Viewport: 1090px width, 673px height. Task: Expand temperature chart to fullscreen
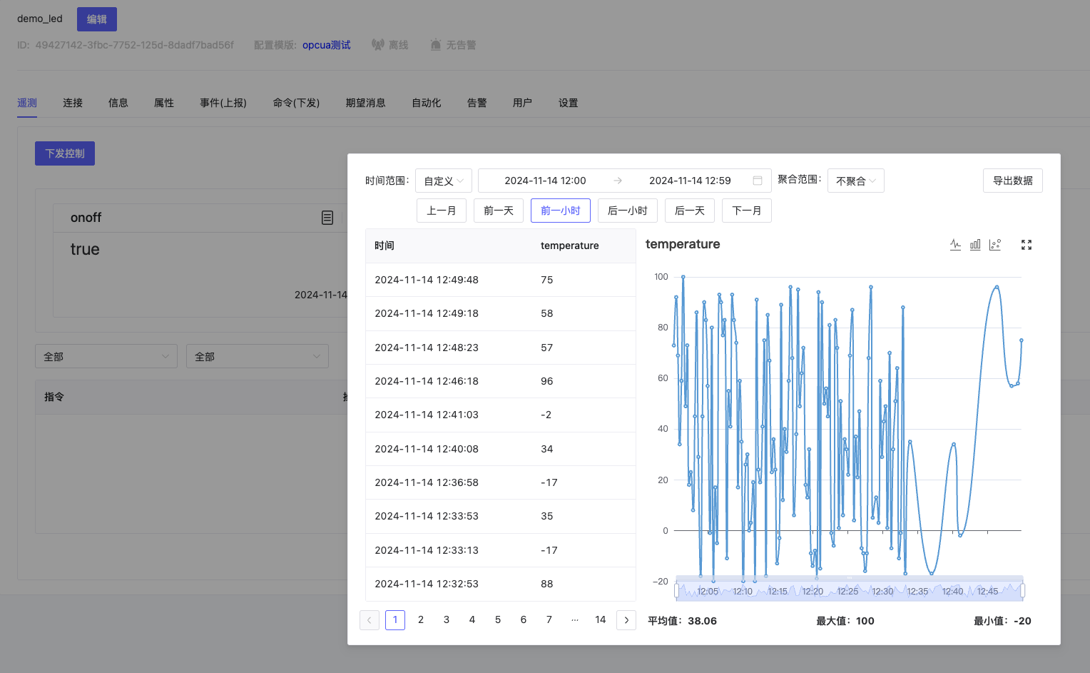(1027, 245)
